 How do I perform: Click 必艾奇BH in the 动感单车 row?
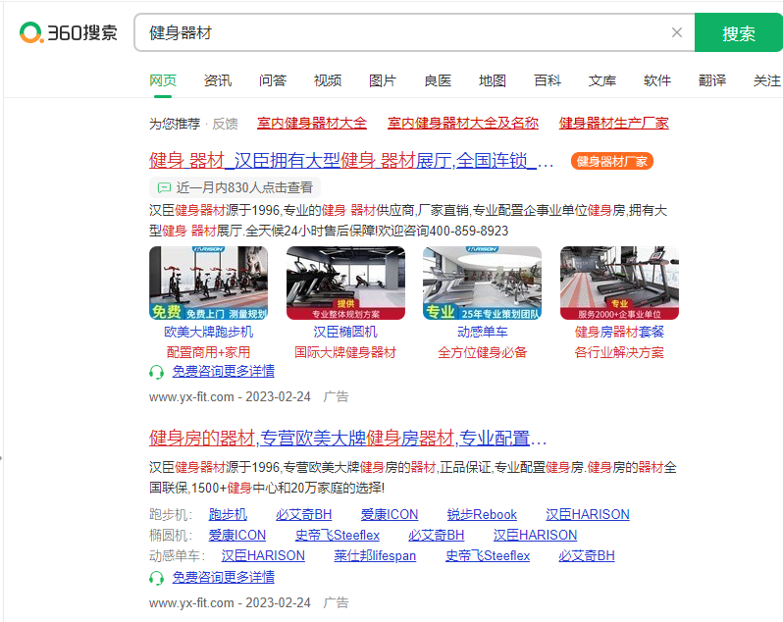click(x=587, y=555)
